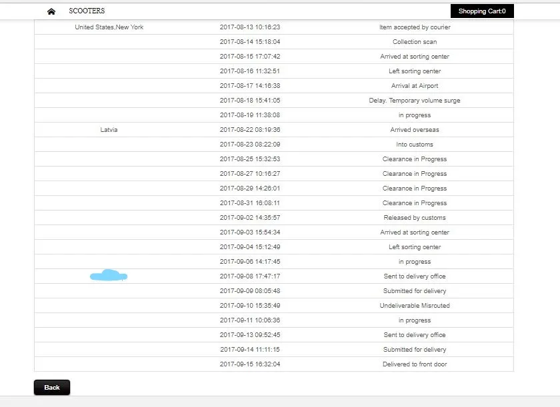
Task: Select the 'Delivered to front door' status
Action: coord(415,364)
